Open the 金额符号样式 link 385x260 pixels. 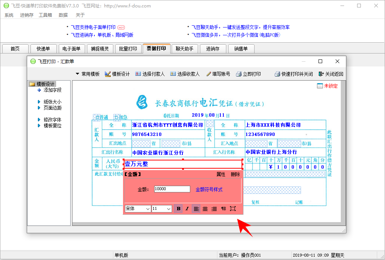tap(209, 189)
